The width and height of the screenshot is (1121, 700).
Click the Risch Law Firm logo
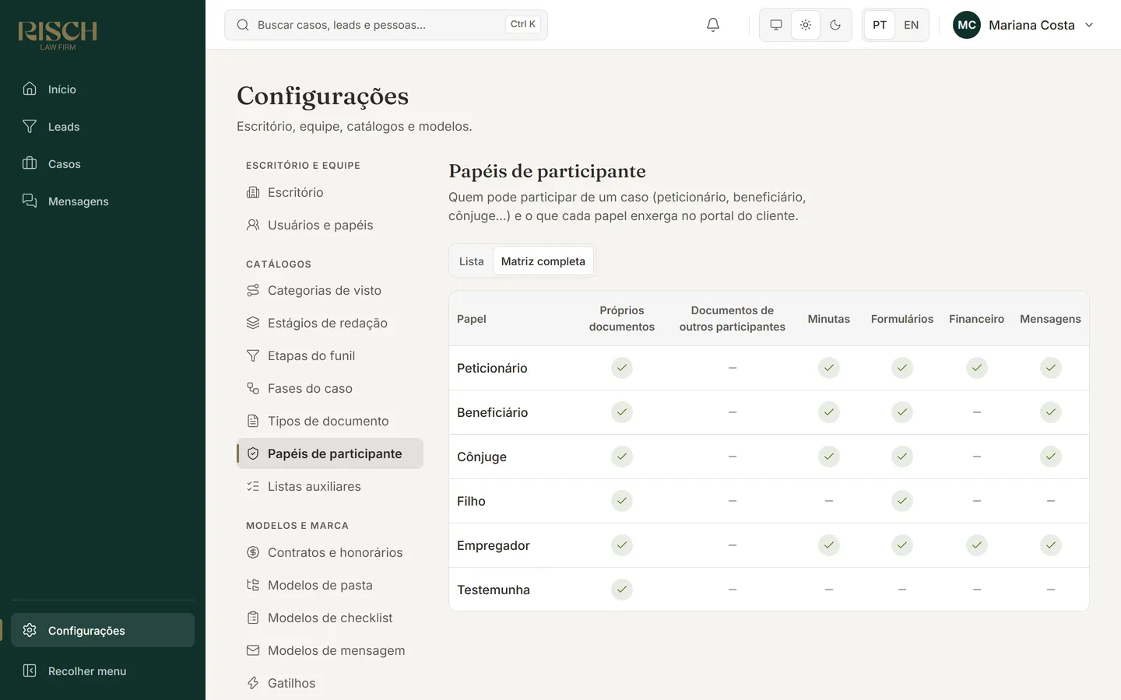[58, 35]
